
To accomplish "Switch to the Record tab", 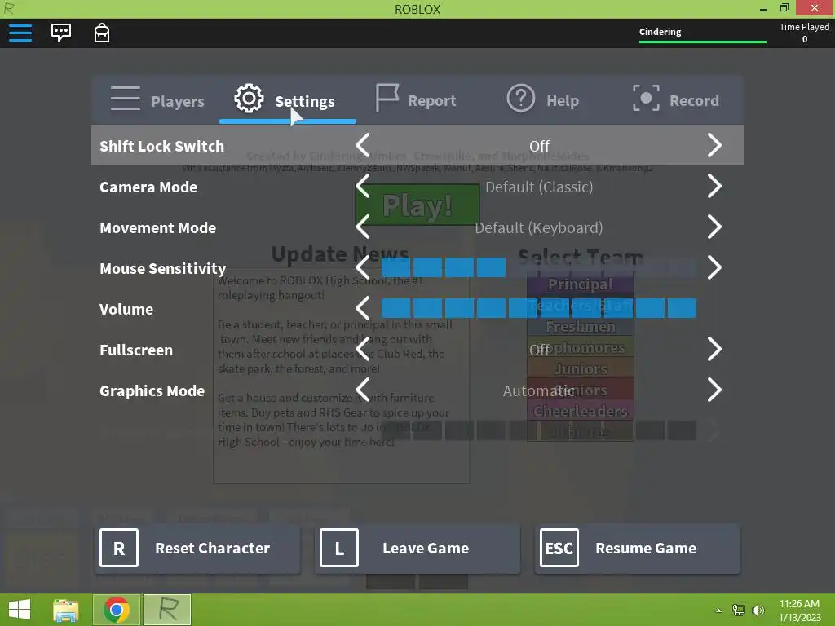I will tap(676, 99).
